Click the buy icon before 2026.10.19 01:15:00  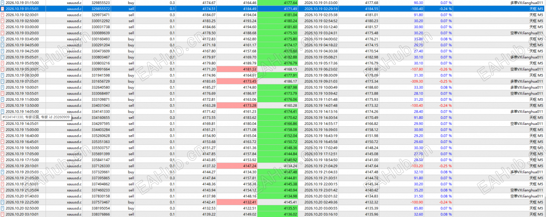(3, 3)
